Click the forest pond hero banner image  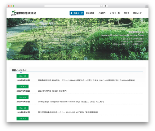click(77, 39)
